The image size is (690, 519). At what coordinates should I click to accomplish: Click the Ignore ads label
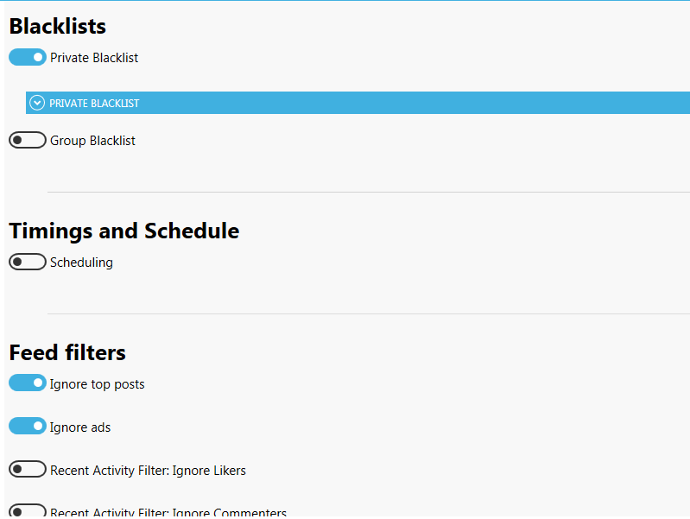(x=80, y=427)
